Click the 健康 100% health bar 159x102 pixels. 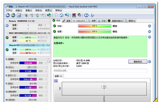[95, 32]
